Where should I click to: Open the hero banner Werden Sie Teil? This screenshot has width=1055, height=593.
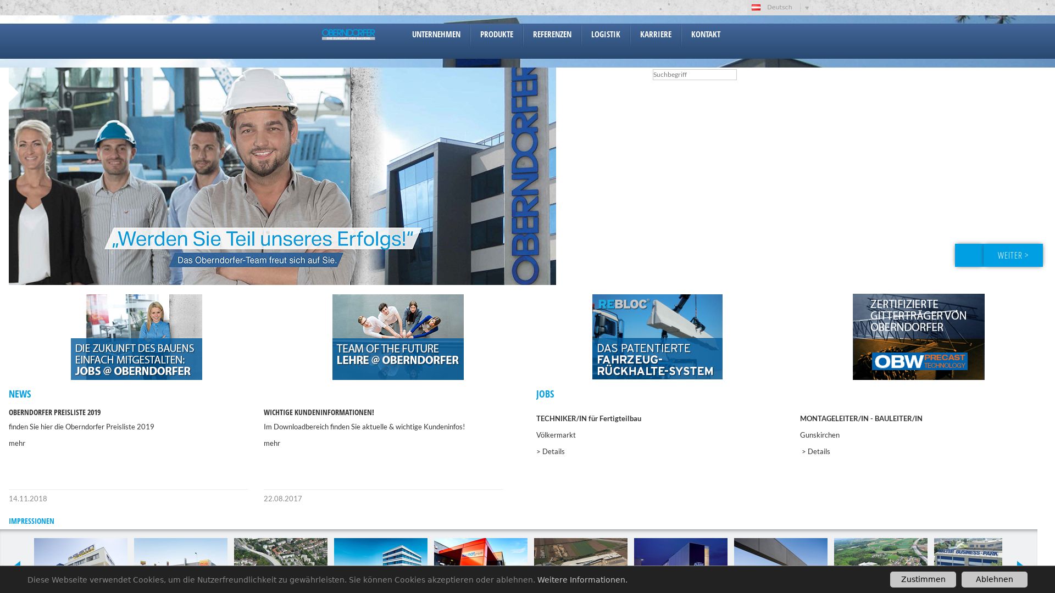tap(282, 176)
